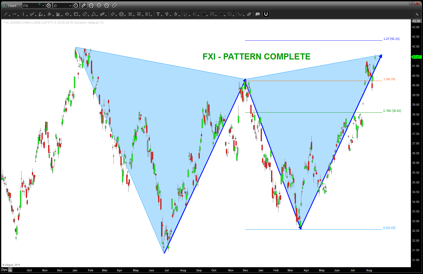This screenshot has height=274, width=423.
Task: Open the chart settings gear menu
Action: click(49, 6)
